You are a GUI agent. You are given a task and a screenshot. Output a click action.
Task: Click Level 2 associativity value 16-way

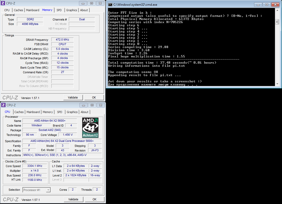[95, 175]
